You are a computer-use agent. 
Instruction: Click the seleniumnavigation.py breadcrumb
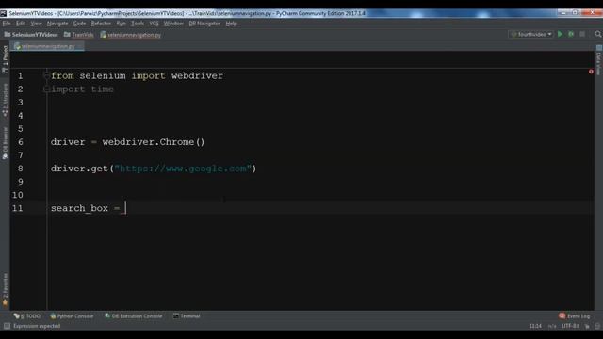point(130,35)
